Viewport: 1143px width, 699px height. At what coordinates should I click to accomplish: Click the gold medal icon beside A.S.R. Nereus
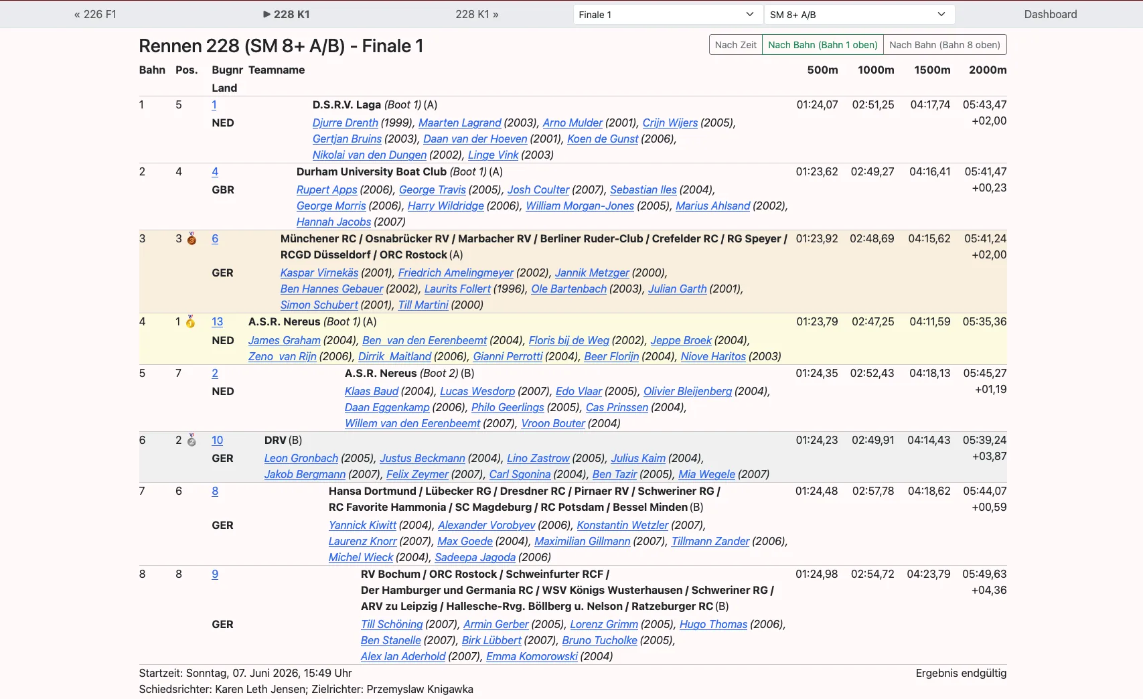pos(191,321)
